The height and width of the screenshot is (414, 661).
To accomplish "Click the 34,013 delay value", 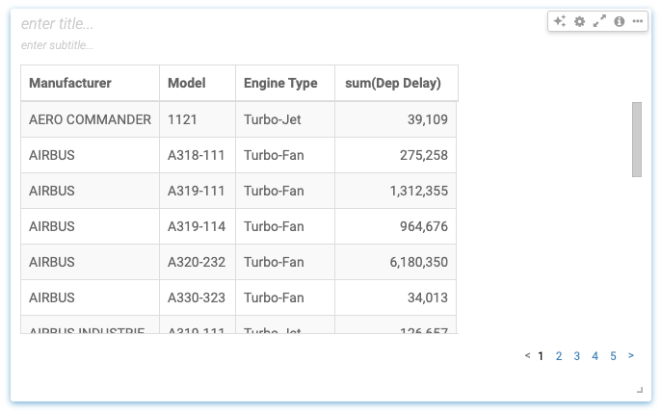I will (428, 298).
